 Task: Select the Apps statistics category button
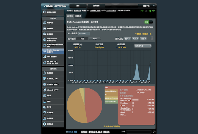pos(95,39)
